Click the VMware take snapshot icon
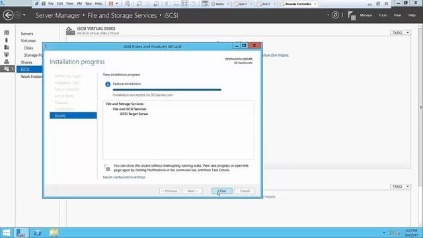Screen dimensions: 423x238 coord(139,3)
